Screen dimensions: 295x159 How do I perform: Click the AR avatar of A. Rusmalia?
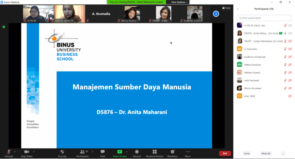pos(239,49)
